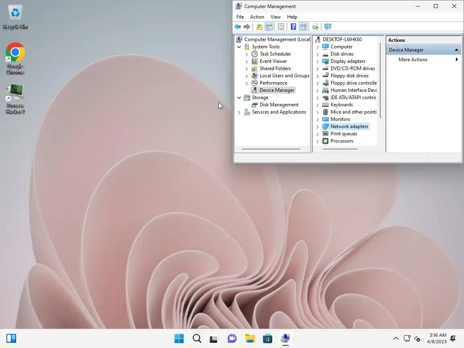Click the taskbar clock and date

(x=437, y=338)
